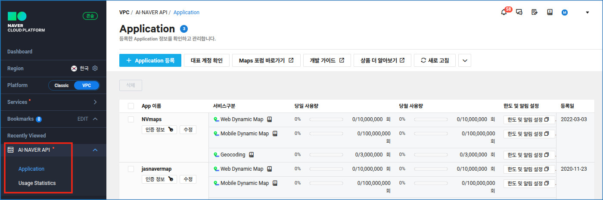Open guide icon beside jasnavermap Mobile Dynamic Map
Viewport: 603px width, 200px height.
coord(275,183)
